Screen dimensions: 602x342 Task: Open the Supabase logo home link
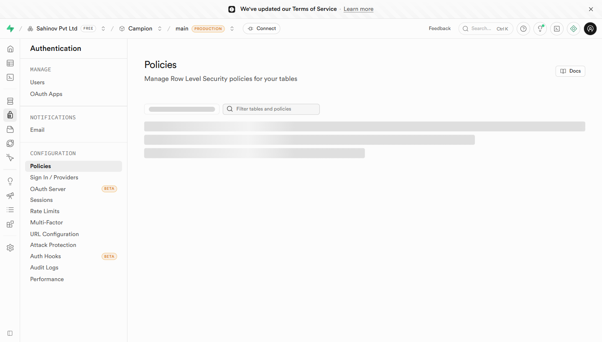click(10, 28)
